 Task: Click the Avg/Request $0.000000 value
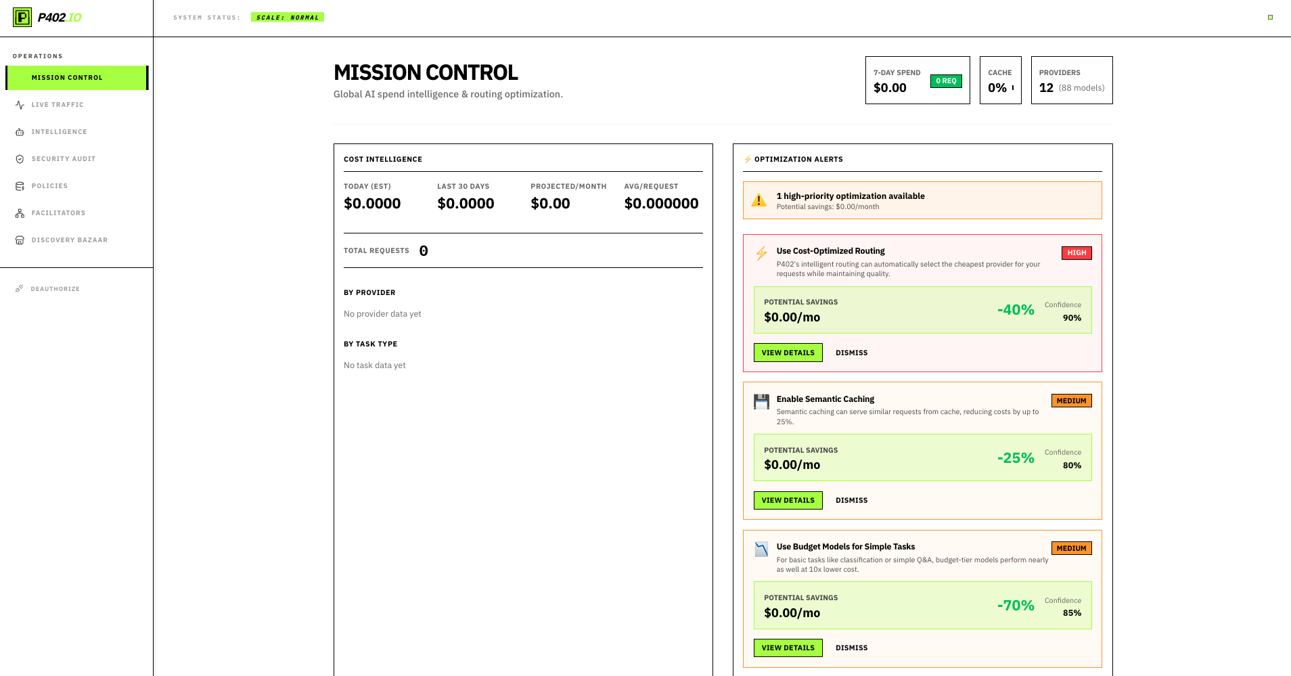pyautogui.click(x=661, y=204)
